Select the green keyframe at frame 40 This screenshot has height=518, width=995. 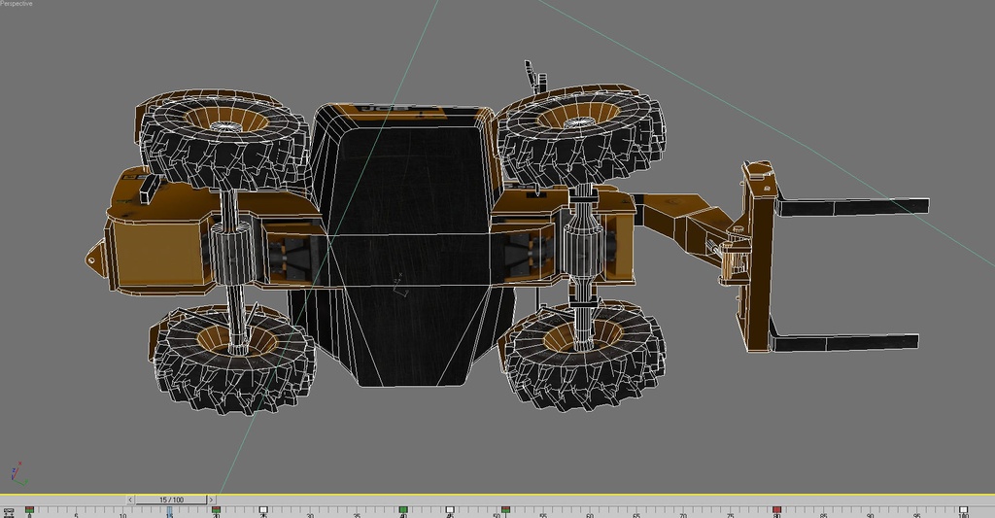(403, 509)
